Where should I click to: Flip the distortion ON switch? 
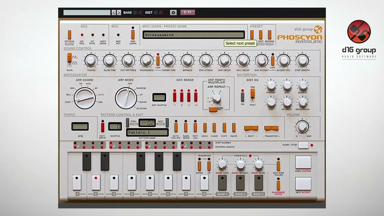tap(243, 97)
